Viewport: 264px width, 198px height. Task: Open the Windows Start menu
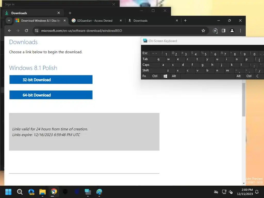[8, 192]
